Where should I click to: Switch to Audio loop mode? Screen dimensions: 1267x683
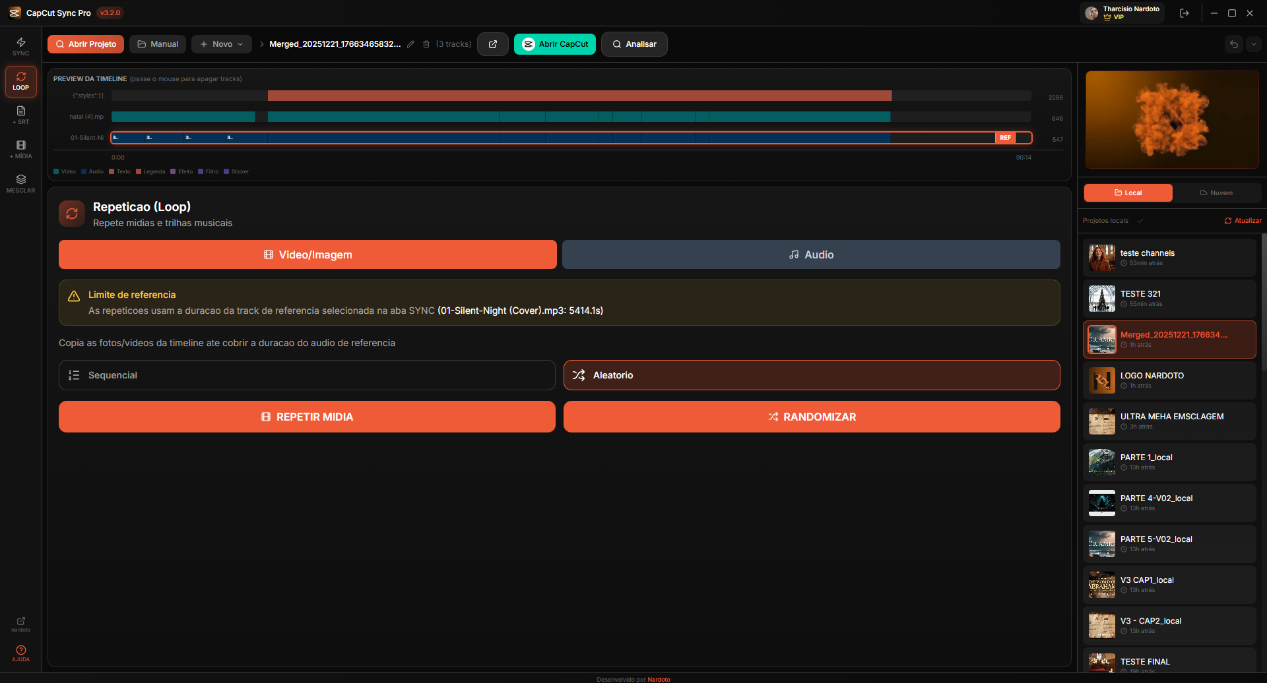[x=811, y=254]
